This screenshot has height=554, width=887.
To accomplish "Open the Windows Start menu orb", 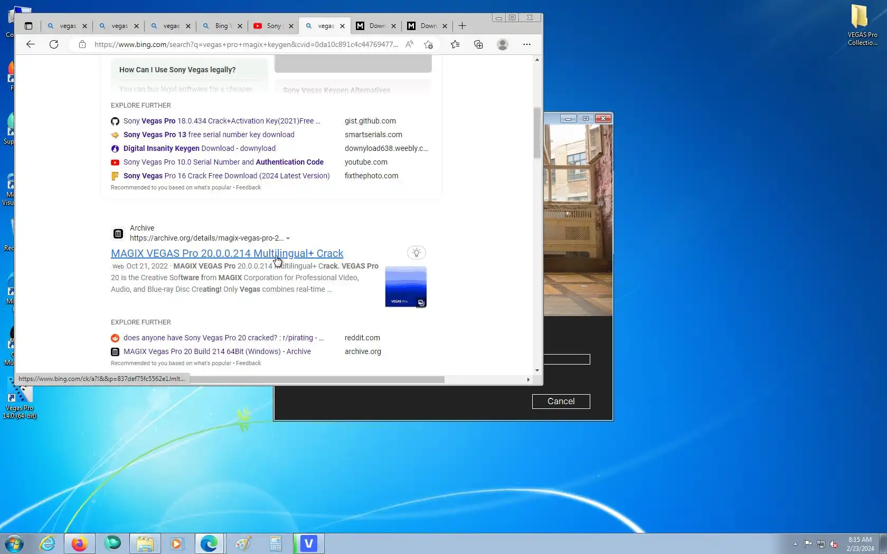I will tap(14, 543).
